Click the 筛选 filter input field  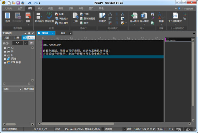17,43
